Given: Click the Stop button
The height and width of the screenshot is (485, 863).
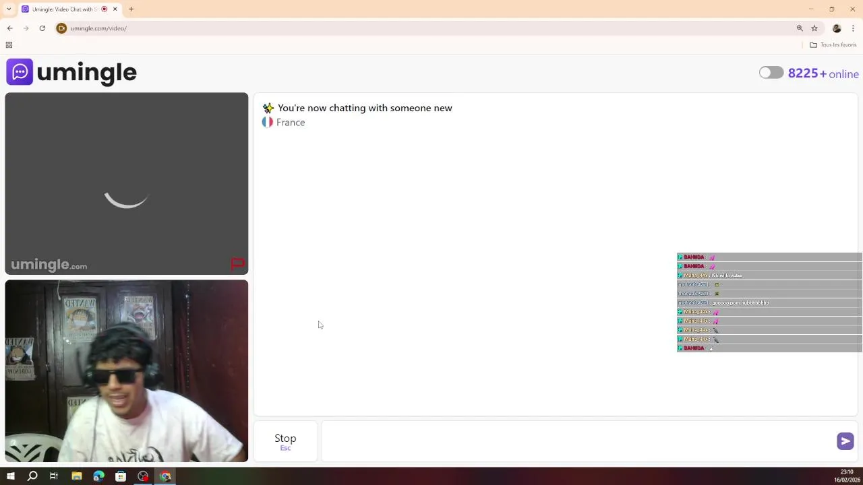Looking at the screenshot, I should tap(285, 441).
